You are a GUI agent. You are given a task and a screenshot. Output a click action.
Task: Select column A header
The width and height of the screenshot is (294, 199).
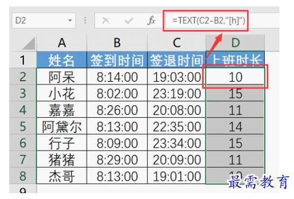coord(62,43)
